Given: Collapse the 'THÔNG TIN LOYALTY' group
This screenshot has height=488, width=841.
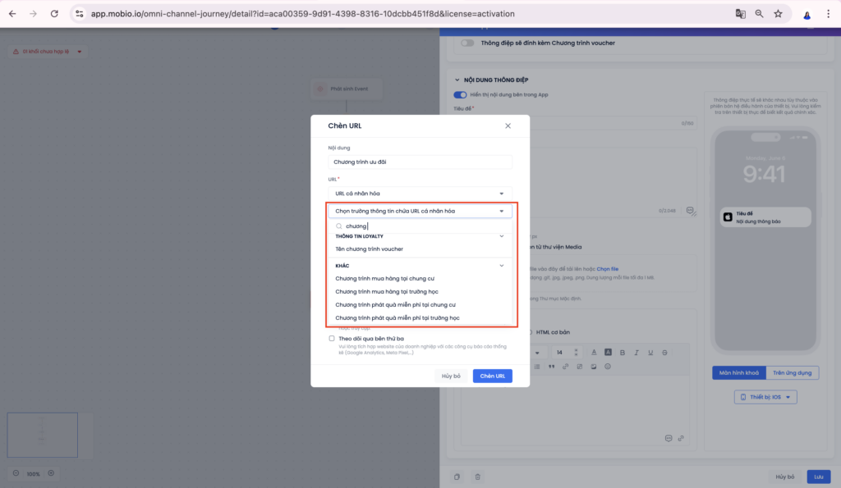Looking at the screenshot, I should (x=501, y=236).
